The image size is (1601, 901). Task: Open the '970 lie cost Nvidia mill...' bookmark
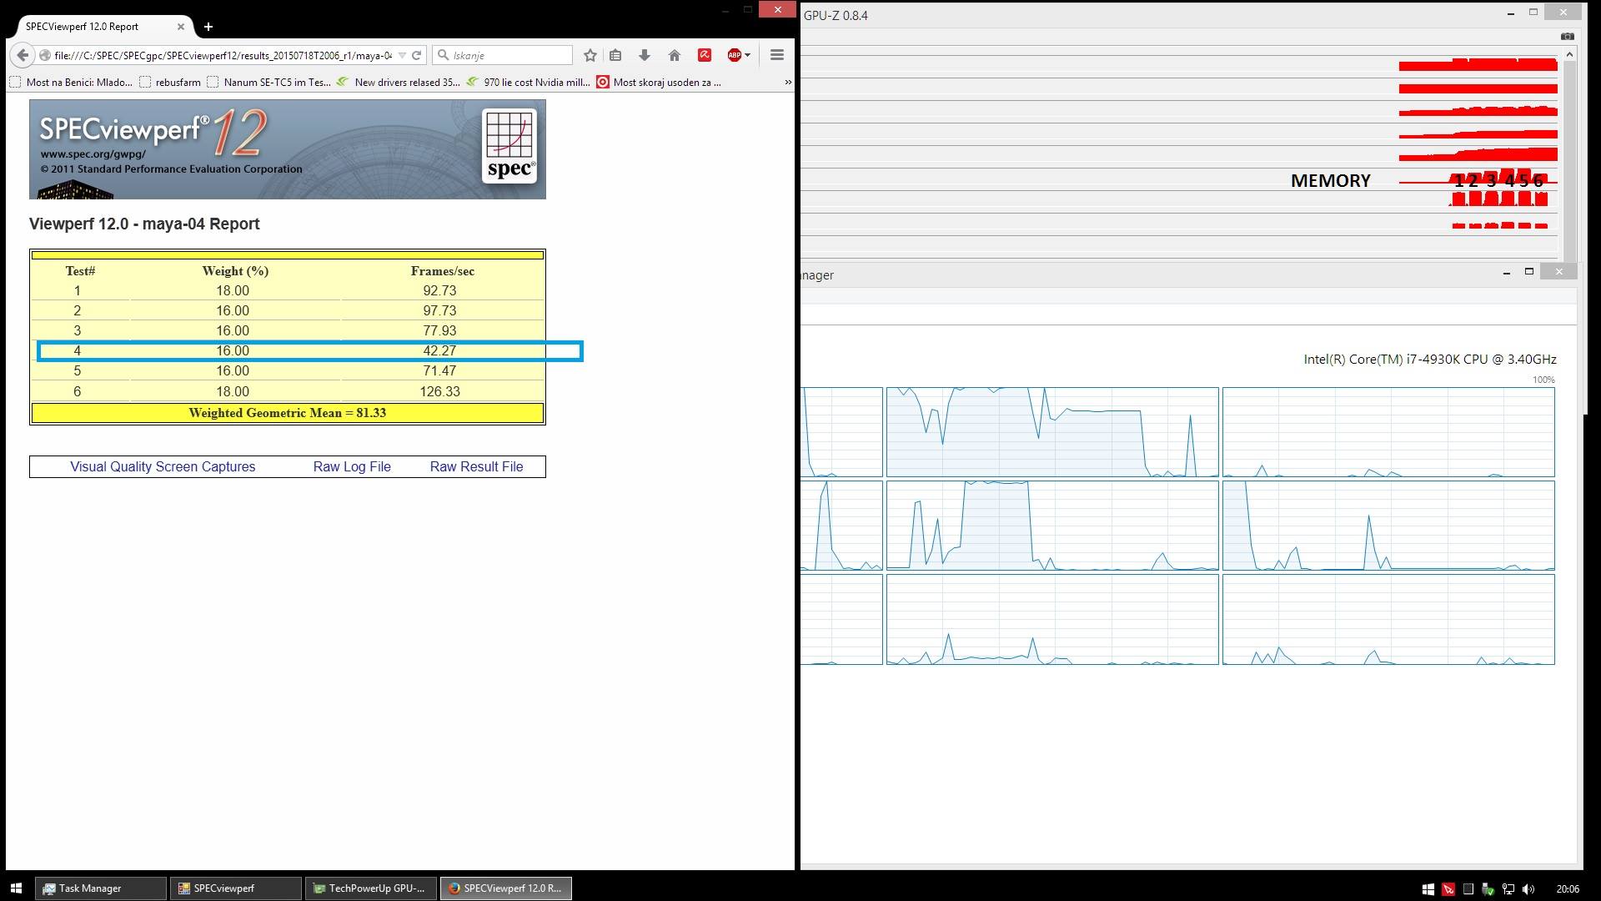click(x=528, y=83)
